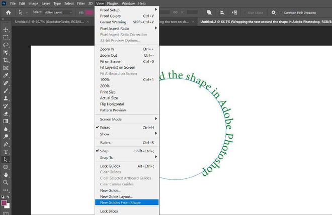Screen dimensions: 332x215
Task: Choose New Guide... in View menu
Action: [127, 190]
